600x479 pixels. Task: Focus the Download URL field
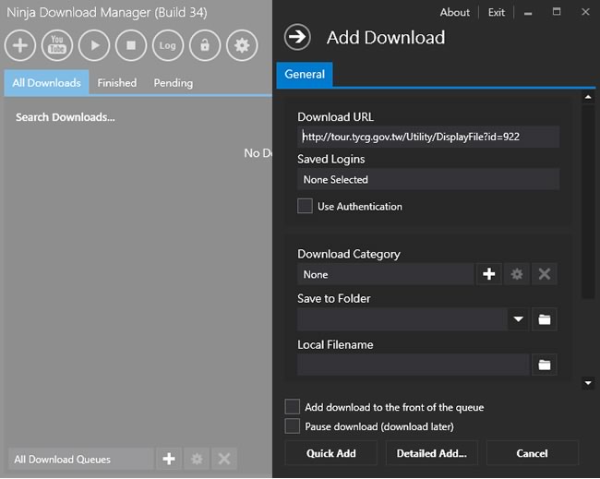pyautogui.click(x=428, y=137)
